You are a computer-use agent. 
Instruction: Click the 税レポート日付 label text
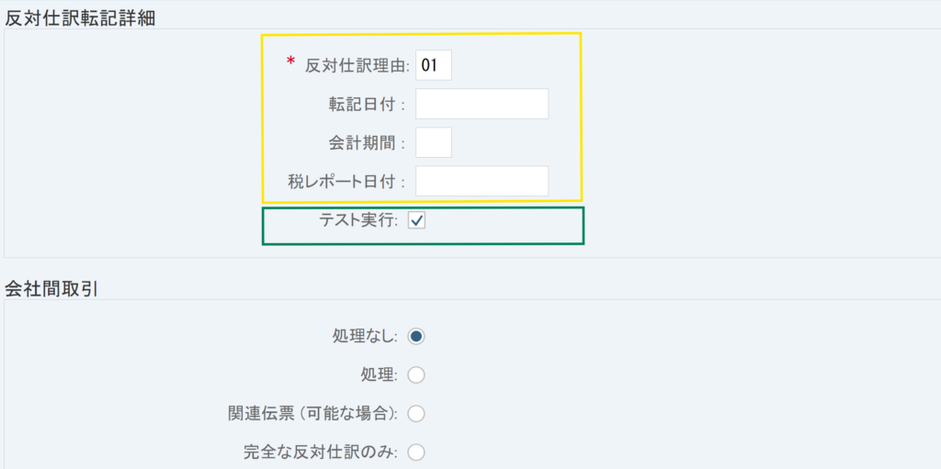pyautogui.click(x=346, y=181)
